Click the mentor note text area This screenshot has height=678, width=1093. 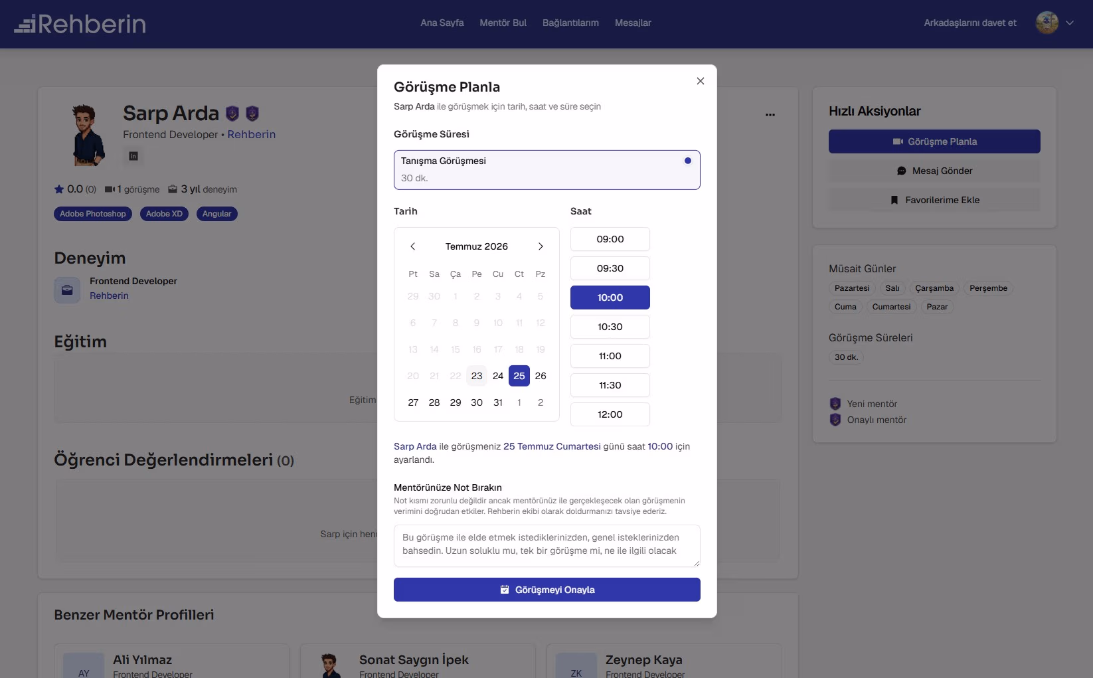pos(546,546)
